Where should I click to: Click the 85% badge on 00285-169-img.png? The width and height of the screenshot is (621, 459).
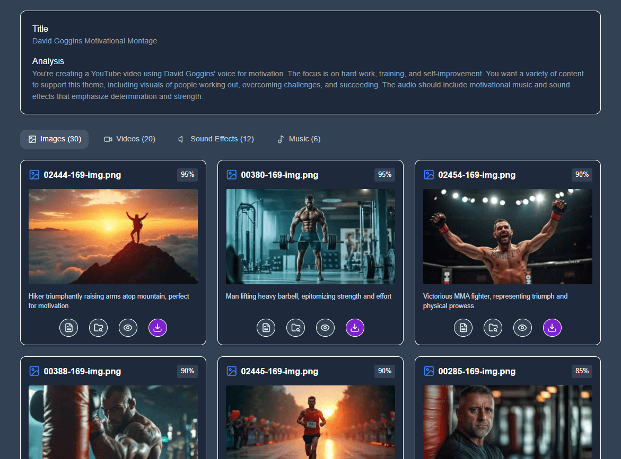[582, 371]
